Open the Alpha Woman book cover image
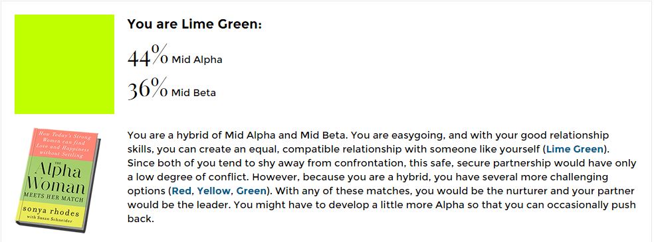Viewport: 656px width, 242px height. click(58, 180)
